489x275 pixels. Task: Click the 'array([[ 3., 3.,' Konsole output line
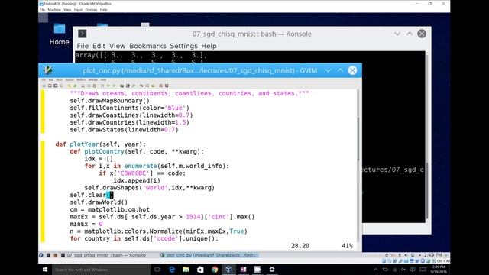click(141, 55)
